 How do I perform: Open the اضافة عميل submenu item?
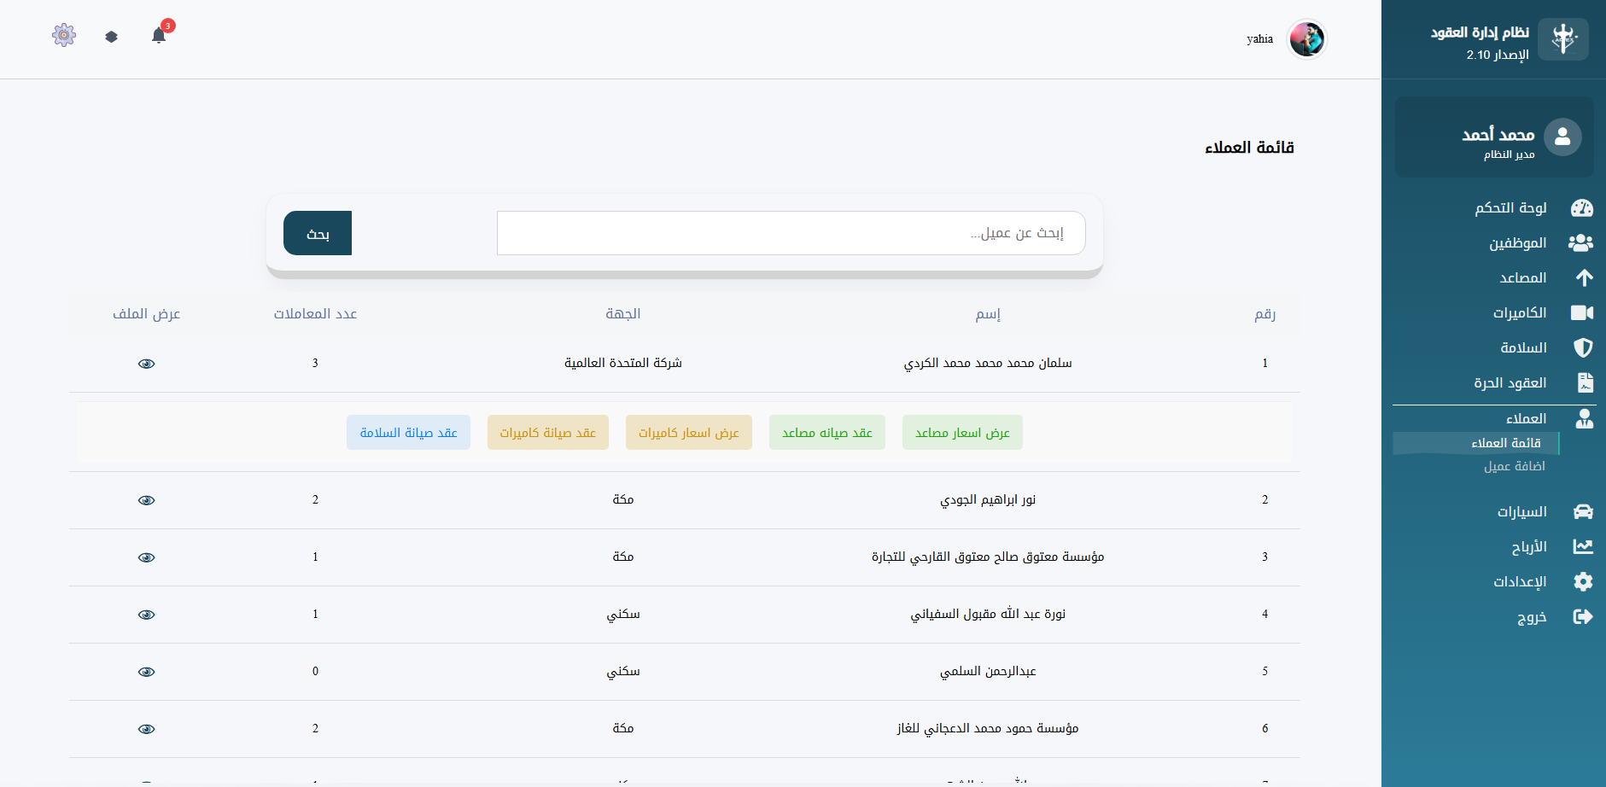click(1516, 466)
